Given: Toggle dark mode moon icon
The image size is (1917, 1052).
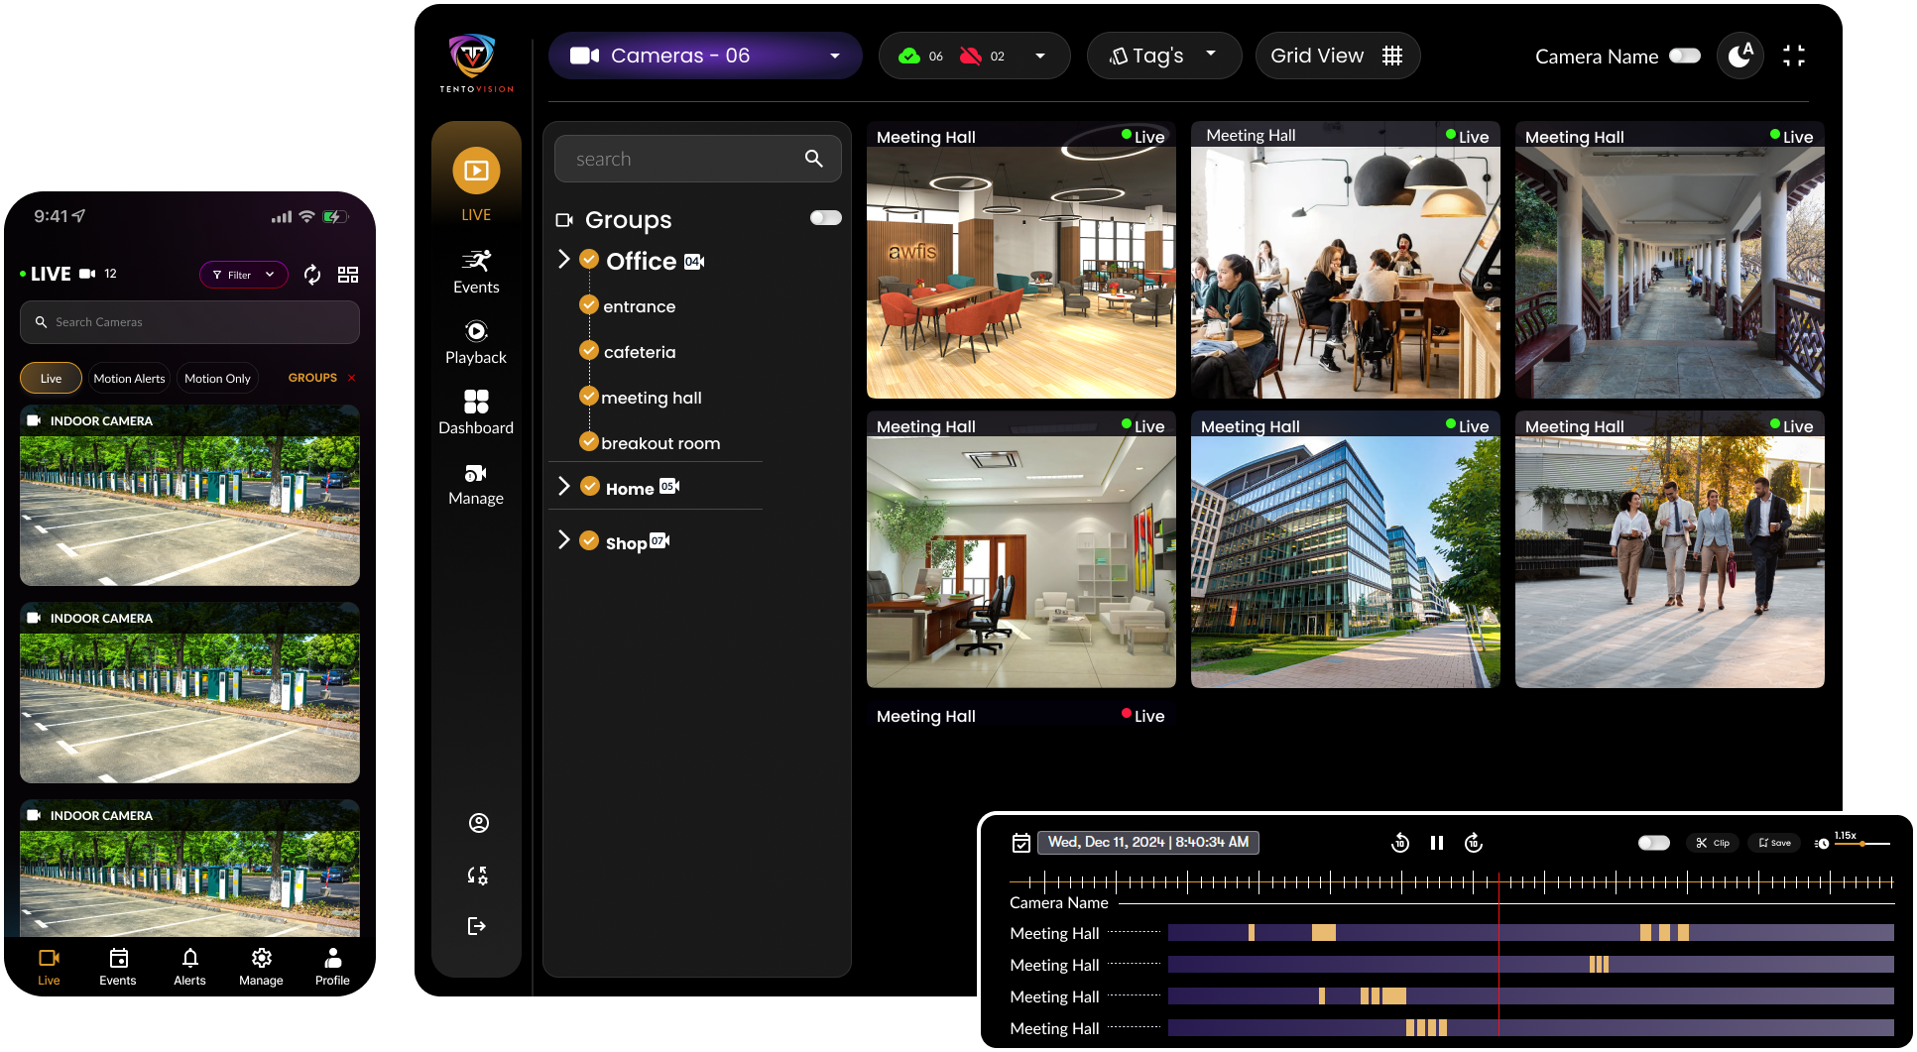Looking at the screenshot, I should click(1739, 57).
